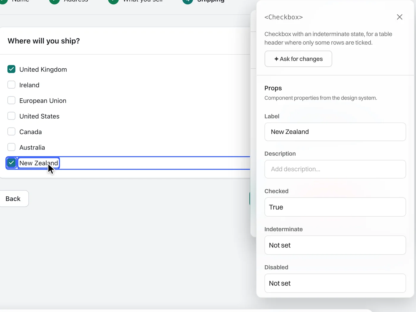416x312 pixels.
Task: Open the Checked prop dropdown showing True
Action: (x=335, y=207)
